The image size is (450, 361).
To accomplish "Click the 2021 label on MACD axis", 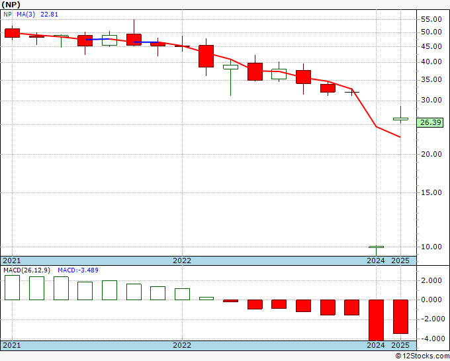I will point(11,345).
